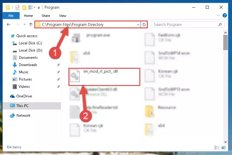Select OneDrive in the navigation pane
Viewport: 232px width, 155px height.
(x=24, y=96)
